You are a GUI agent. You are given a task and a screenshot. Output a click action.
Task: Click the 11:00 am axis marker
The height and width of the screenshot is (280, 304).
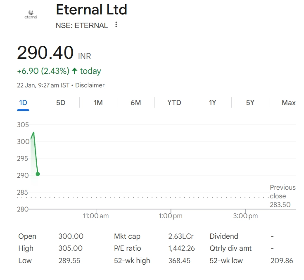click(96, 216)
